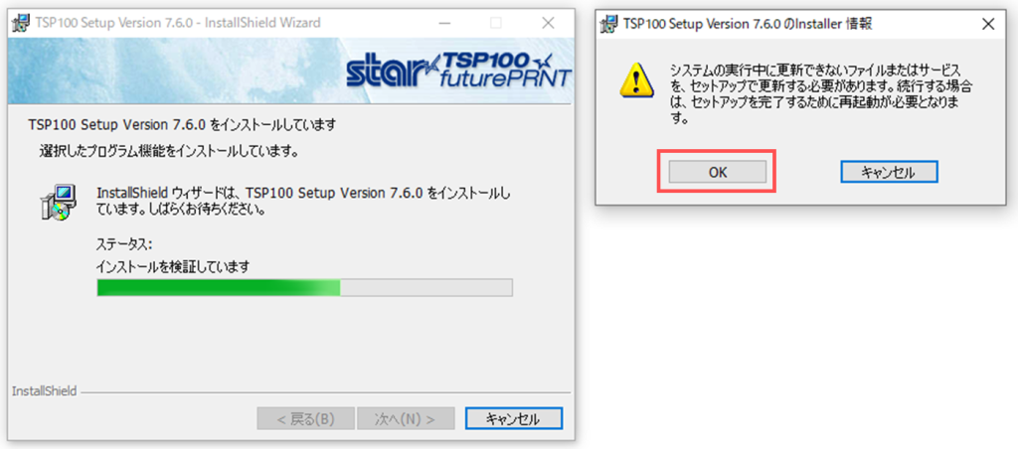Minimize the InstallShield Wizard window
The width and height of the screenshot is (1018, 449).
pyautogui.click(x=444, y=23)
